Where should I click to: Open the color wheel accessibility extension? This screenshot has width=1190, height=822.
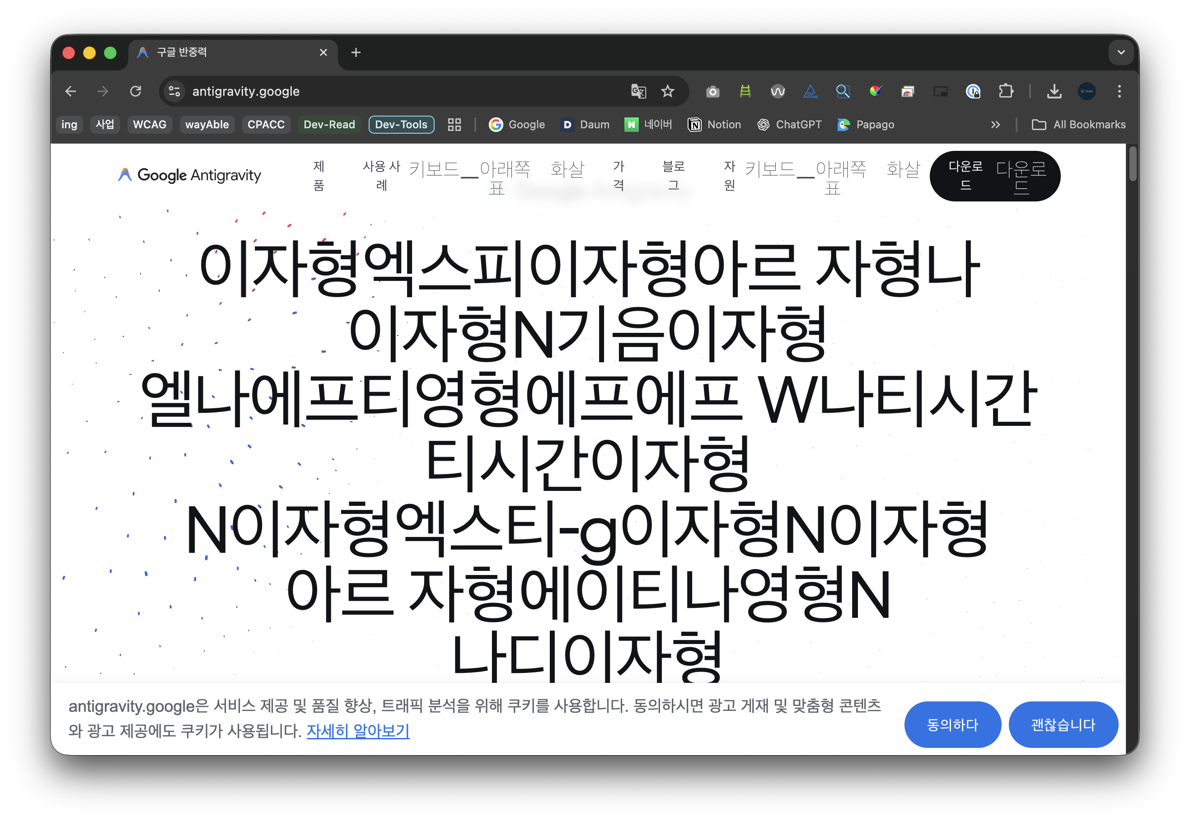(x=875, y=91)
